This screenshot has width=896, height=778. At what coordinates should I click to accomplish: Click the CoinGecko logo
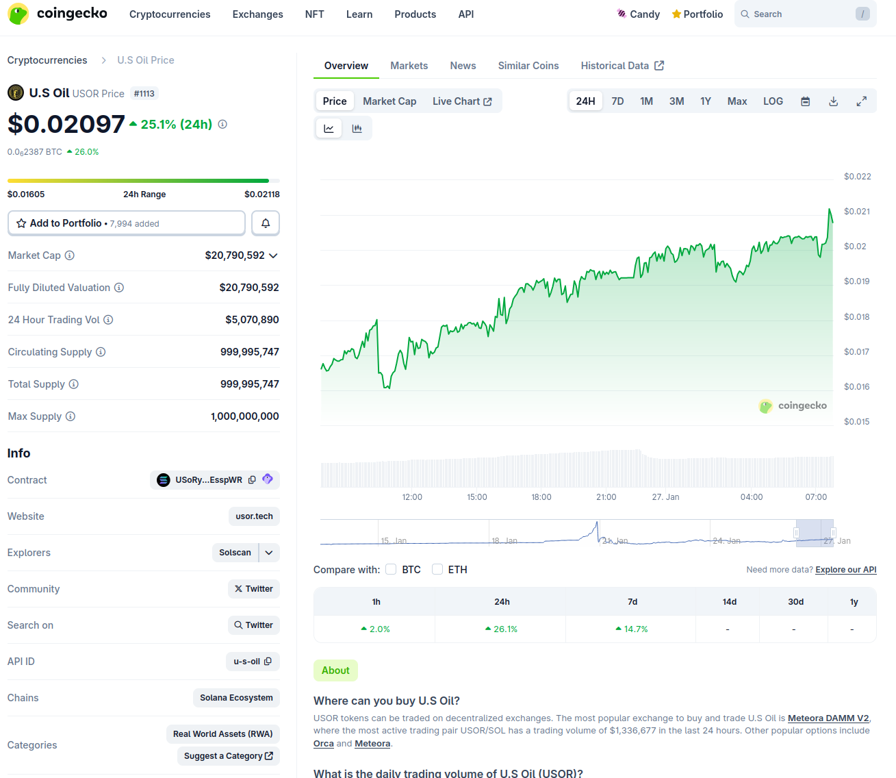tap(57, 14)
